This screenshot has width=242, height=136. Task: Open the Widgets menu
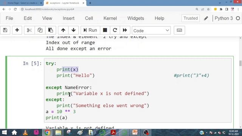click(x=136, y=18)
